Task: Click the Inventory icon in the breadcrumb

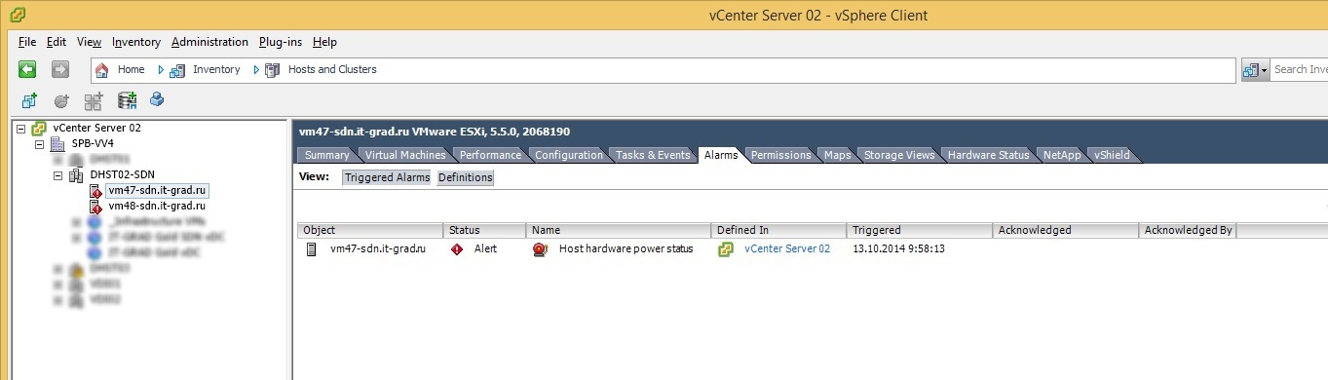Action: 177,70
